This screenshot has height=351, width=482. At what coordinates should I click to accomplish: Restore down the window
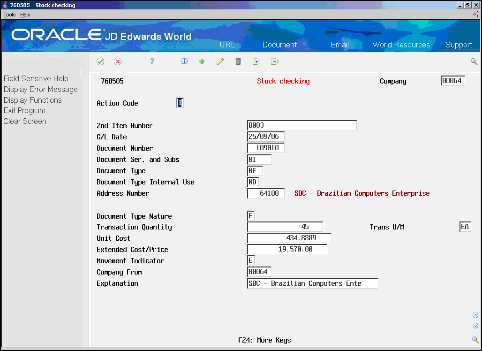point(467,5)
